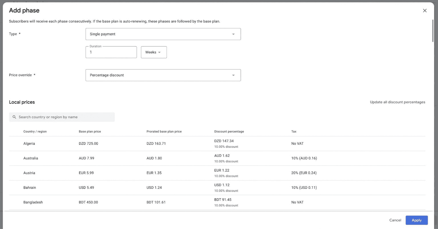Click Update all discount percentages
The image size is (438, 229).
tap(398, 102)
